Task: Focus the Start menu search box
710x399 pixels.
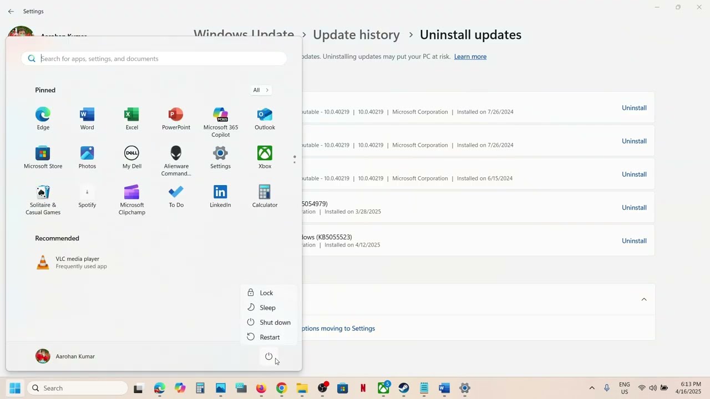Action: (154, 58)
